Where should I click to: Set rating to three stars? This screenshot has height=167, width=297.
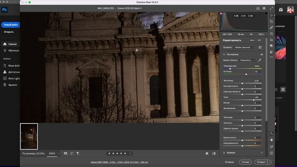117,154
